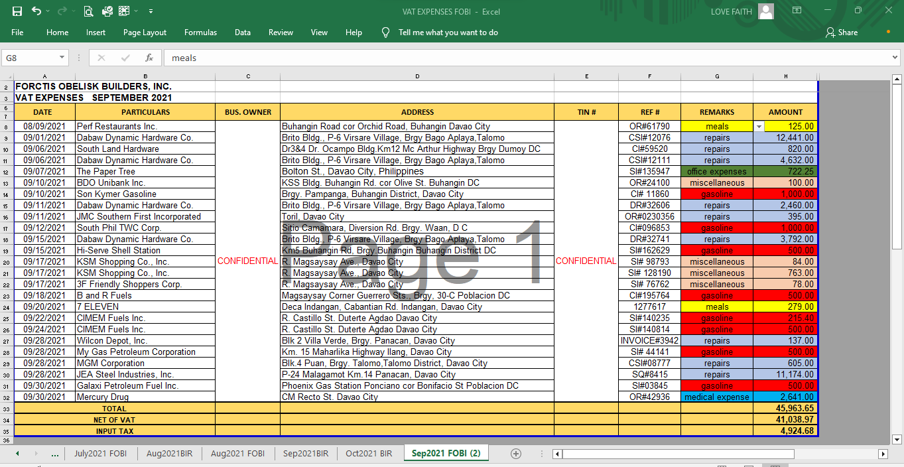Click the Tell me lightbulb icon

(x=385, y=33)
